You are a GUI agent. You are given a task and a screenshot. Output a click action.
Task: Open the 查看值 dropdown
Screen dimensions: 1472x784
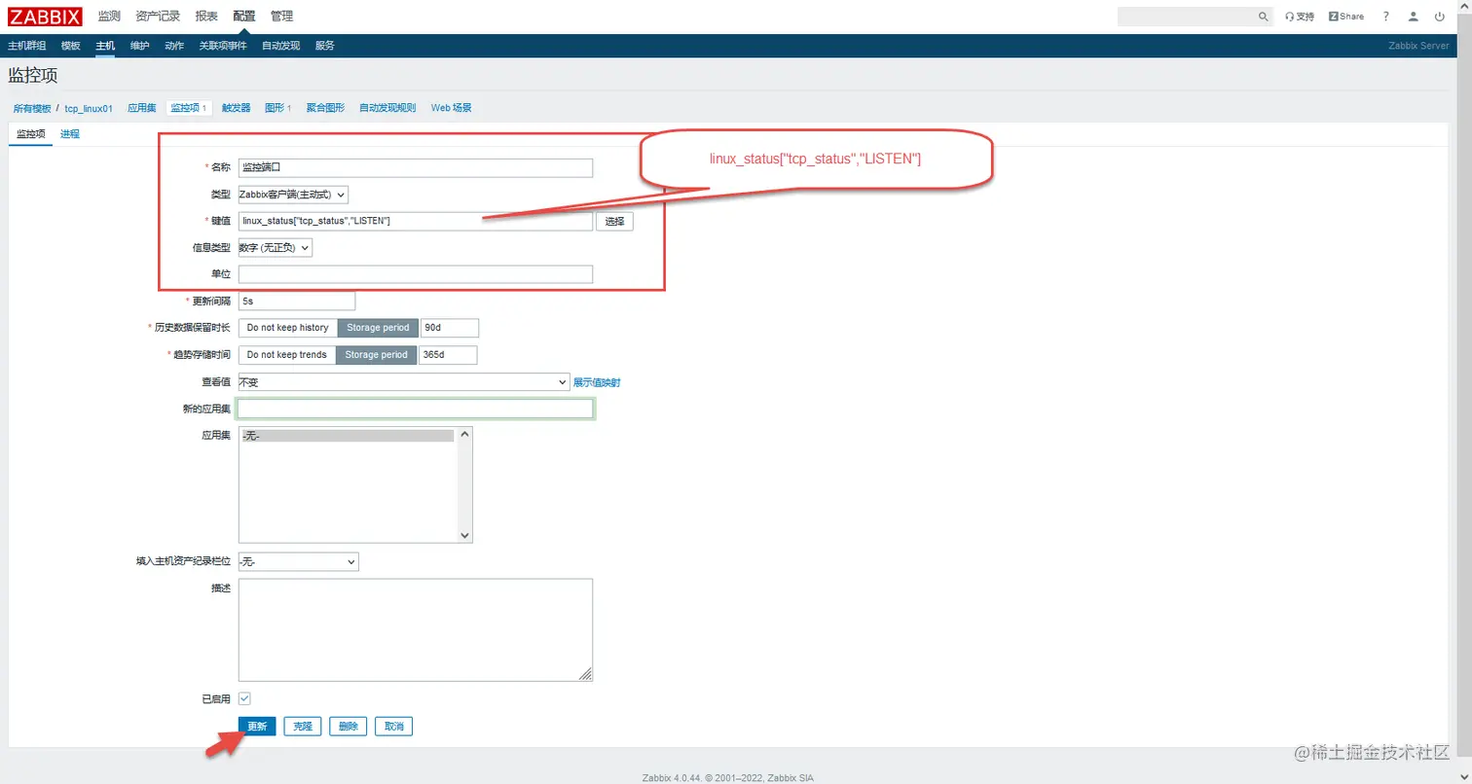point(404,382)
